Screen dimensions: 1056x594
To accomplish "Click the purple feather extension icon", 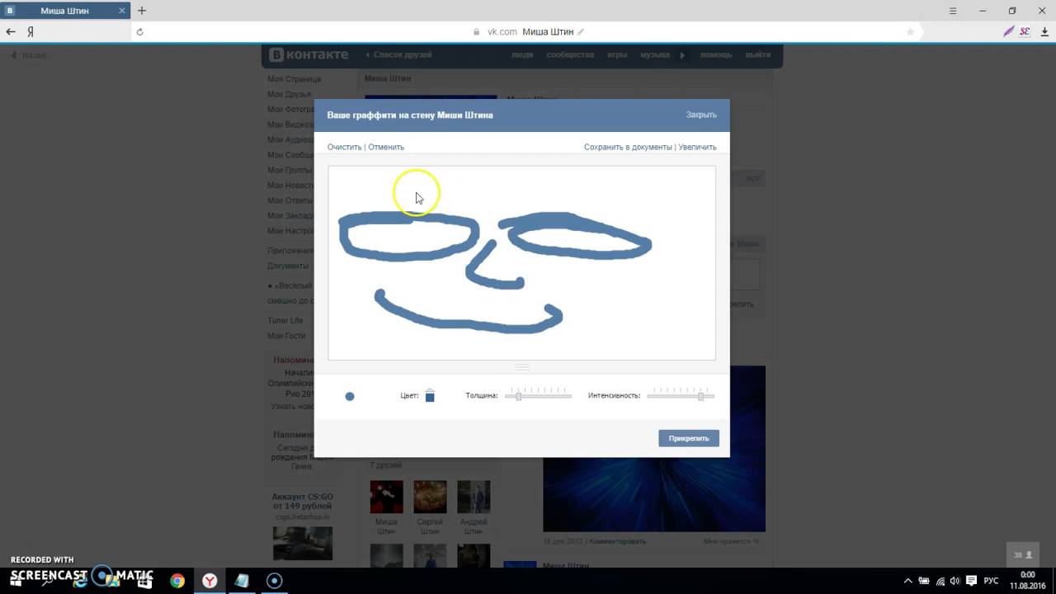I will [x=1008, y=31].
